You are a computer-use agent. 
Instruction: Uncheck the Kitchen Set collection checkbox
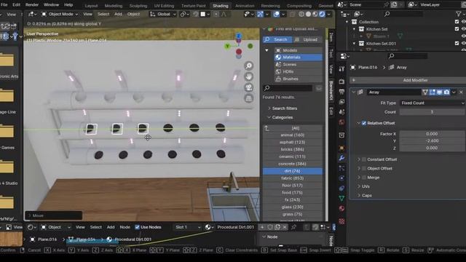[457, 29]
